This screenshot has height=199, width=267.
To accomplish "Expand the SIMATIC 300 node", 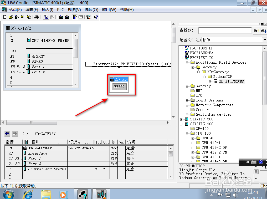I will coord(181,119).
